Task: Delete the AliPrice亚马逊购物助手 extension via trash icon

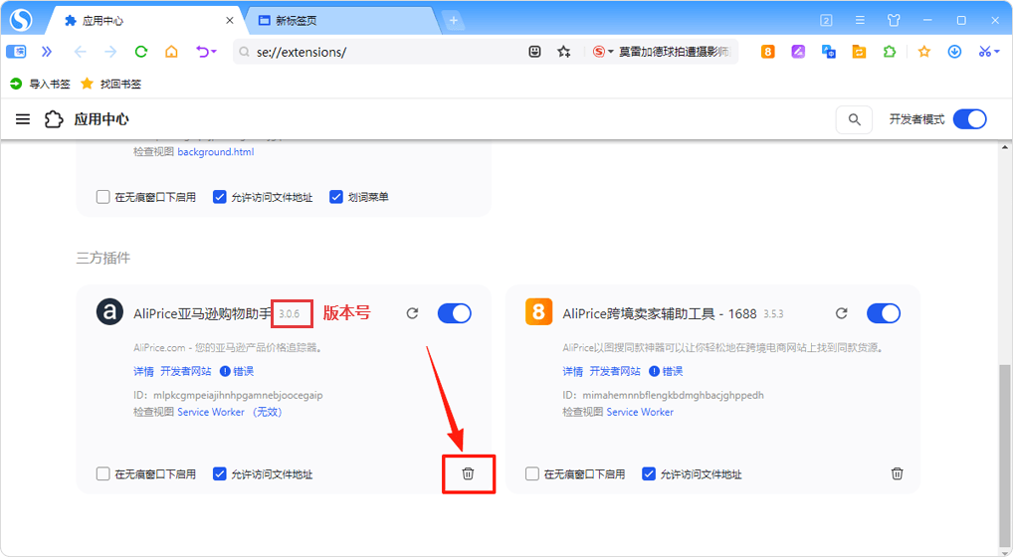Action: coord(468,474)
